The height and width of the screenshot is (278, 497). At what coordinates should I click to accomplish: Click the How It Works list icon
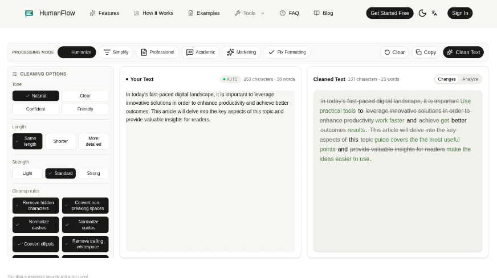[137, 13]
